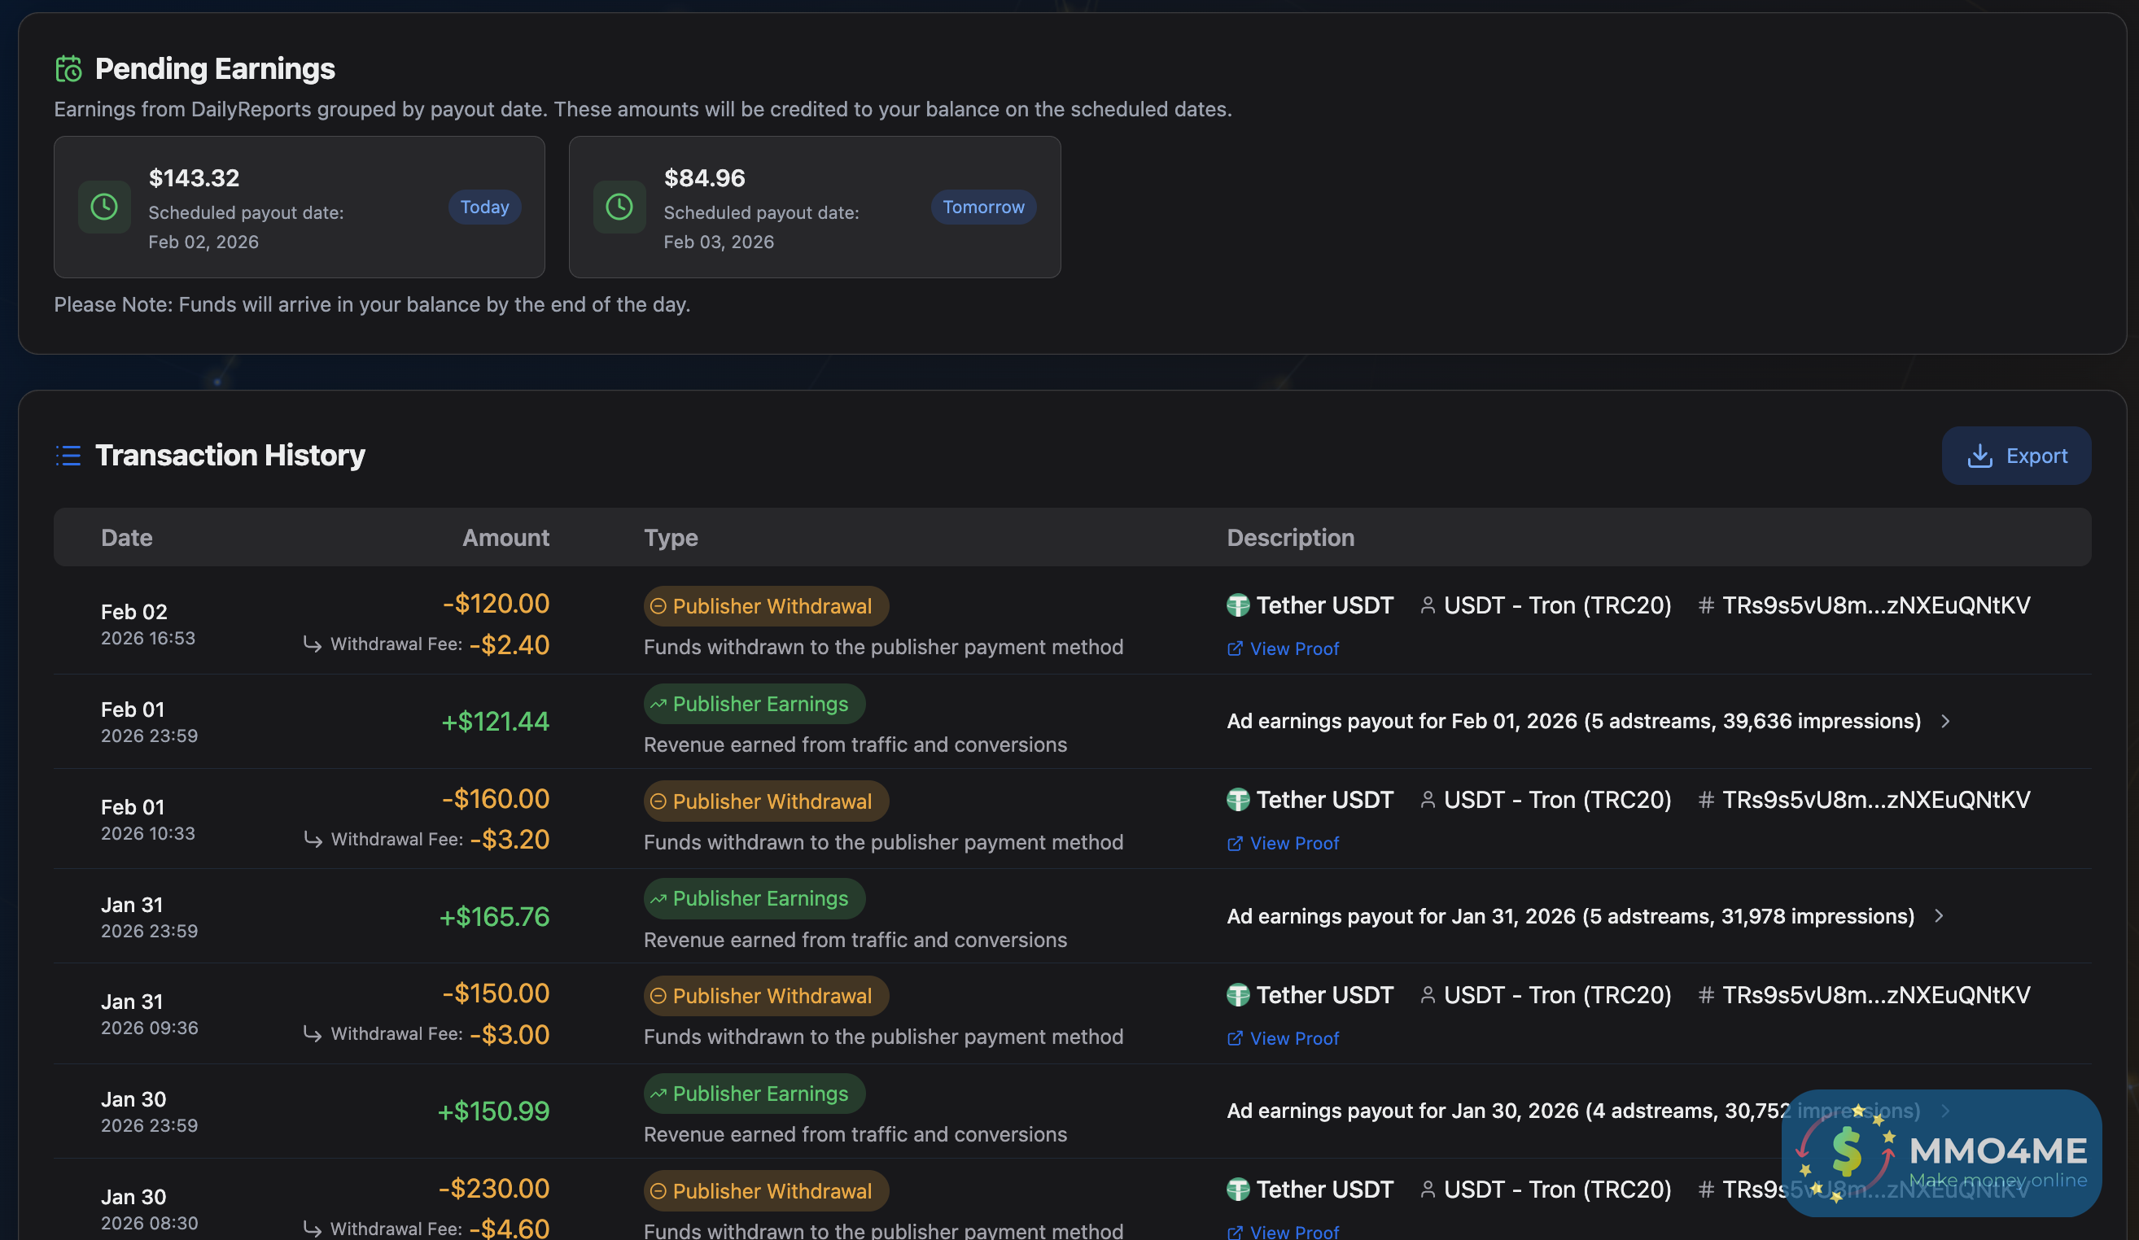The height and width of the screenshot is (1240, 2139).
Task: Click the trend icon in the Jan 31 Publisher Earnings badge
Action: tap(658, 898)
